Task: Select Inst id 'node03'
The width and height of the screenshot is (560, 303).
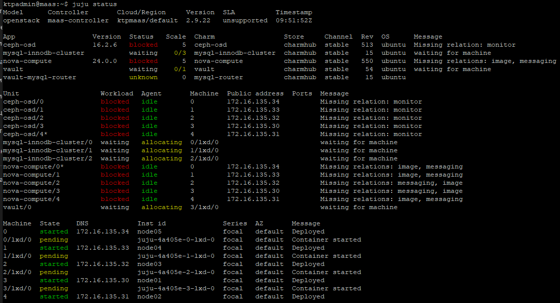Action: pos(150,264)
